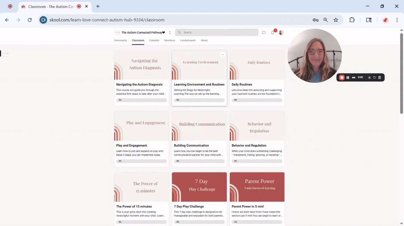Click The Autism Connected Pathway group logo
404x226 pixels.
point(117,32)
